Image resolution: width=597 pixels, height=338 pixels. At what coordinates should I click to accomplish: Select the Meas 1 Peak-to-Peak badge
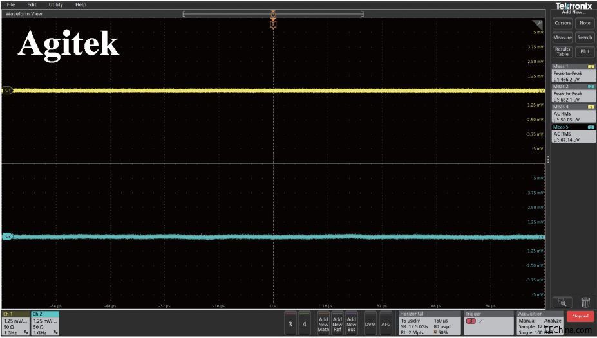pos(574,73)
